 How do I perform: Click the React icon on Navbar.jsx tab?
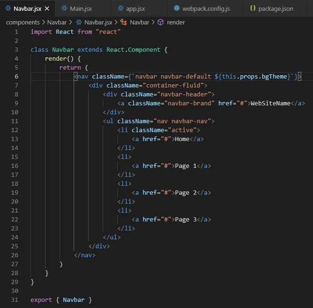(8, 8)
